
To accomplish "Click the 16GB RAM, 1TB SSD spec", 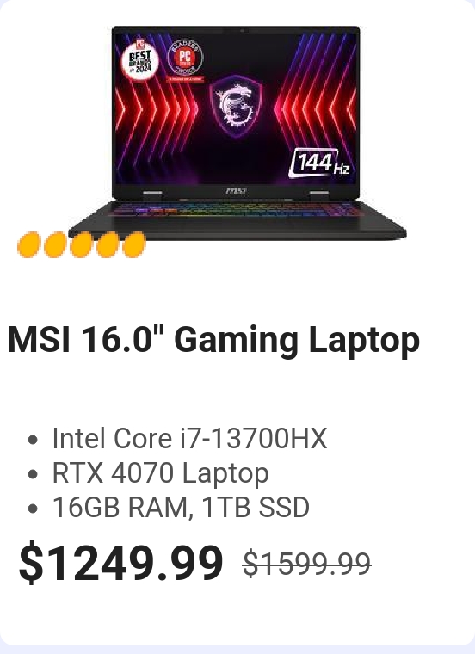I will tap(181, 508).
